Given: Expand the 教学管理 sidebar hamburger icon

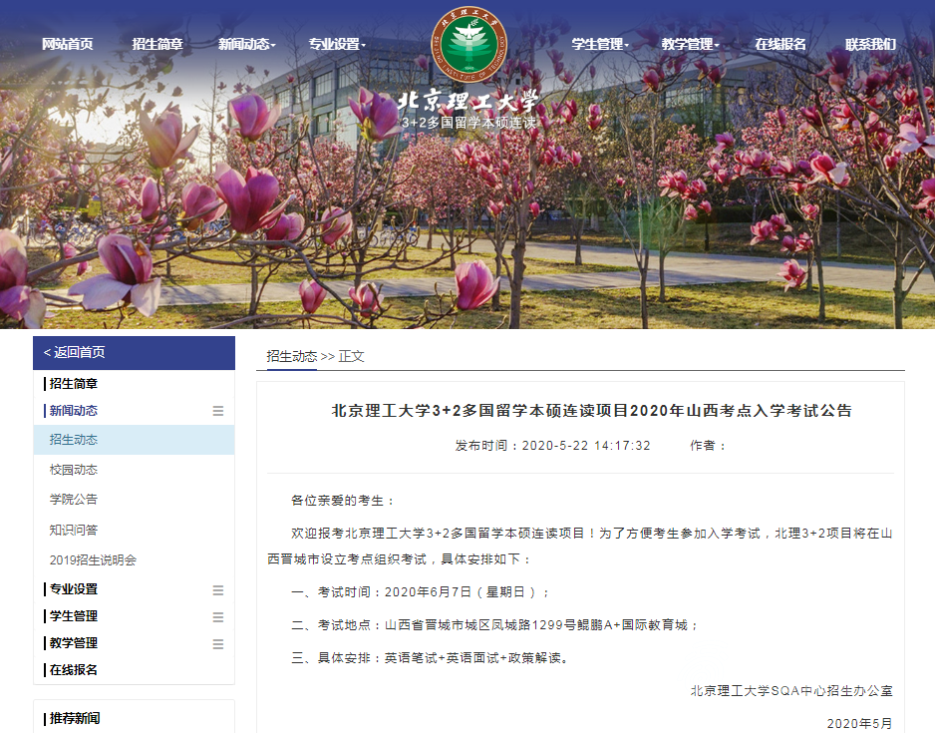Looking at the screenshot, I should (218, 643).
